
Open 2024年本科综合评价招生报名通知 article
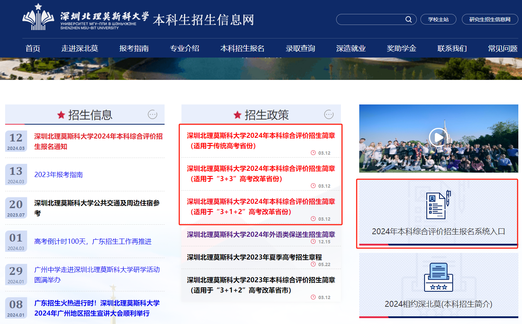98,141
